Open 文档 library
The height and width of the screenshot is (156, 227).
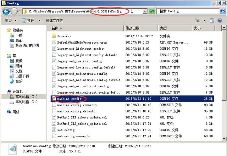(x=16, y=71)
